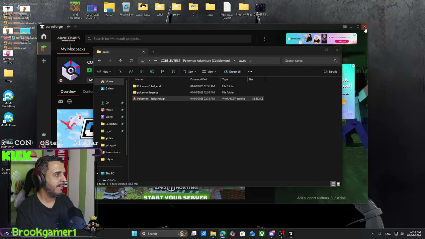Copy the selected item using the toolbar icon
The width and height of the screenshot is (425, 239).
[x=131, y=72]
